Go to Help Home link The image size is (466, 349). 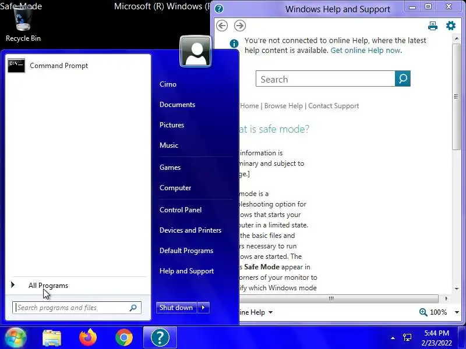tap(249, 106)
